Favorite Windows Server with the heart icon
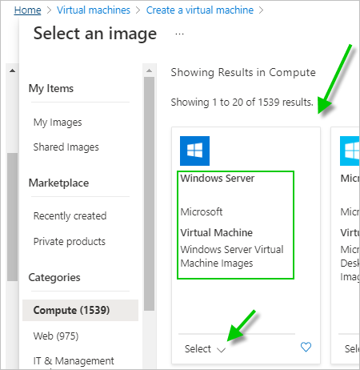 pos(306,347)
